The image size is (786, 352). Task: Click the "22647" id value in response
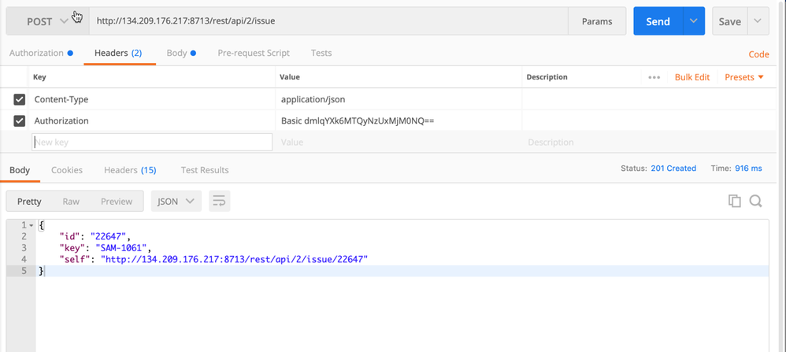[x=109, y=237]
